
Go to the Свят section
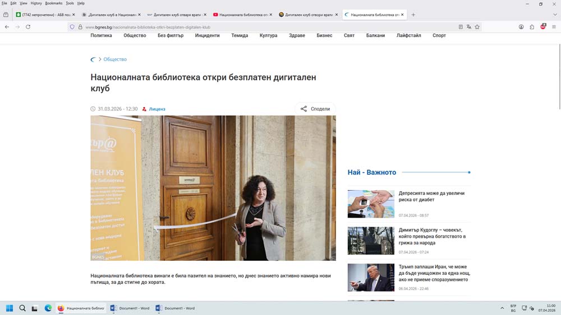click(x=349, y=35)
